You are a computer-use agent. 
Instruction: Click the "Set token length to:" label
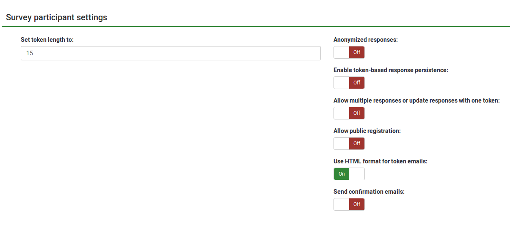[47, 40]
